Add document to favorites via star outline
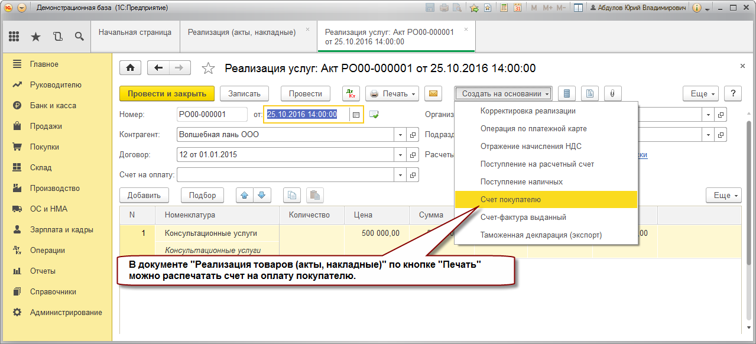 tap(208, 69)
